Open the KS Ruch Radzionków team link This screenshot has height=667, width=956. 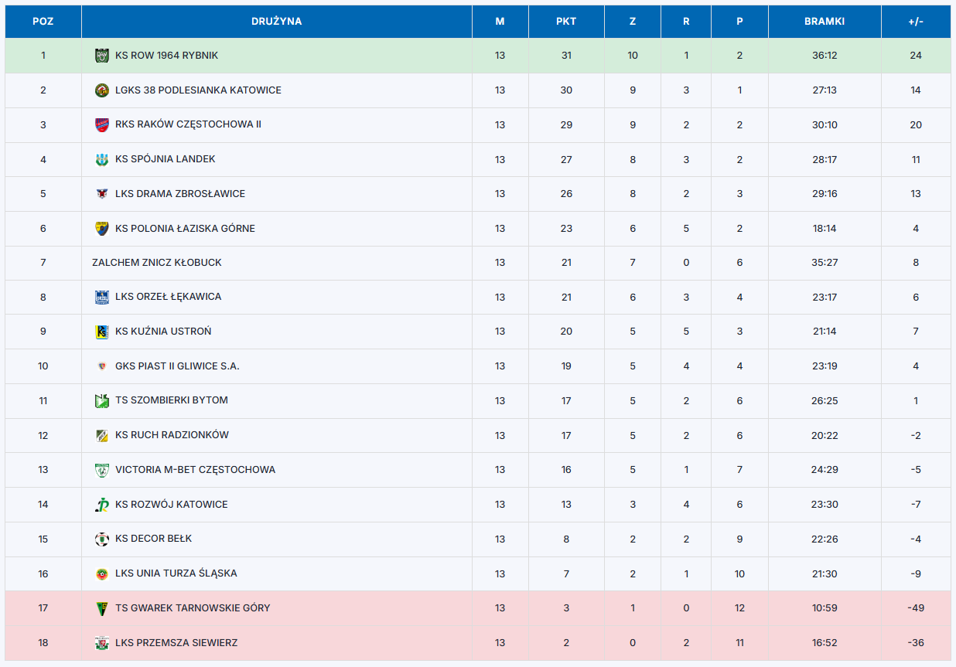coord(172,435)
